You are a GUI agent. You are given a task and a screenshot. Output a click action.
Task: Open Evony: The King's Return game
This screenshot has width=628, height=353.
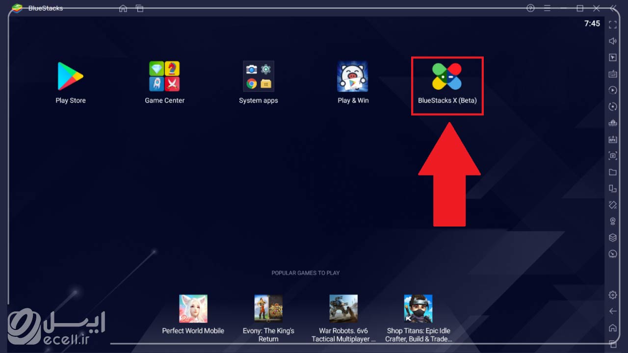pyautogui.click(x=268, y=309)
